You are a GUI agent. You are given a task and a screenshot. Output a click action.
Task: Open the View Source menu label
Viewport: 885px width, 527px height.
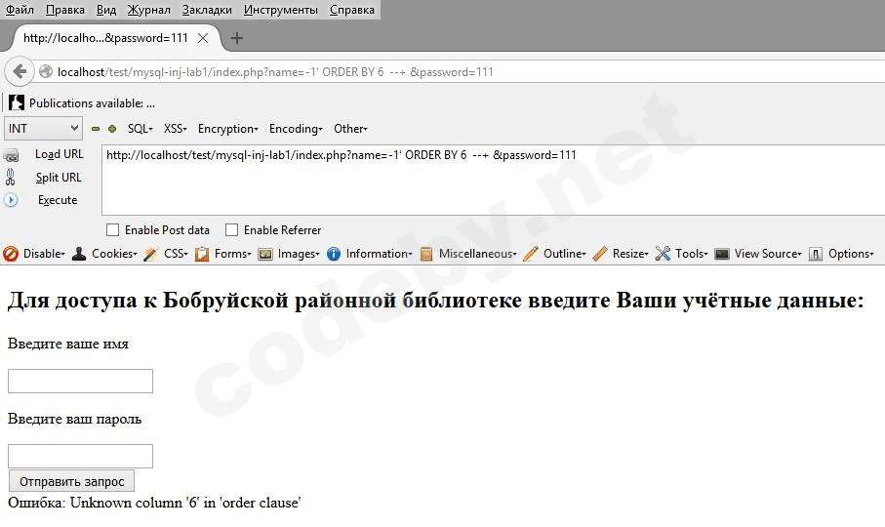click(768, 254)
